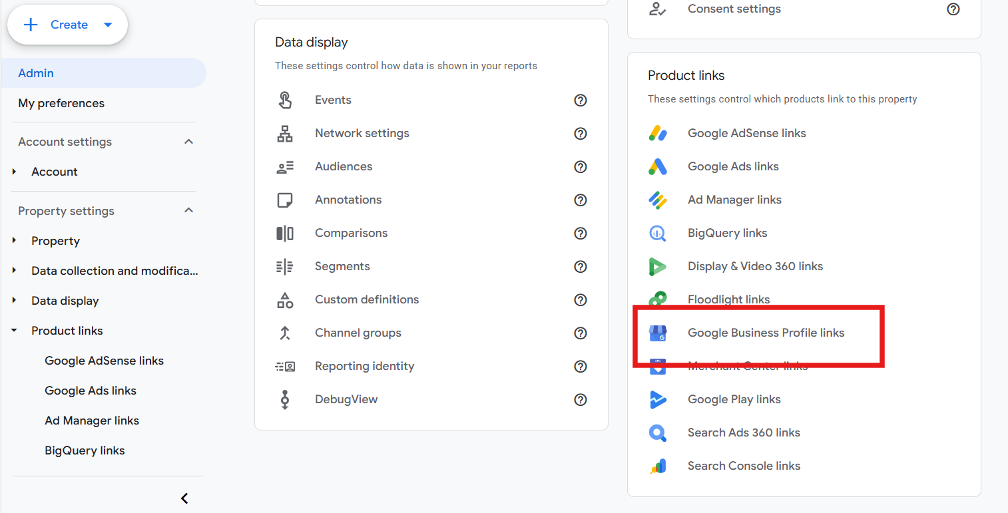
Task: Open help for Channel groups
Action: [581, 333]
